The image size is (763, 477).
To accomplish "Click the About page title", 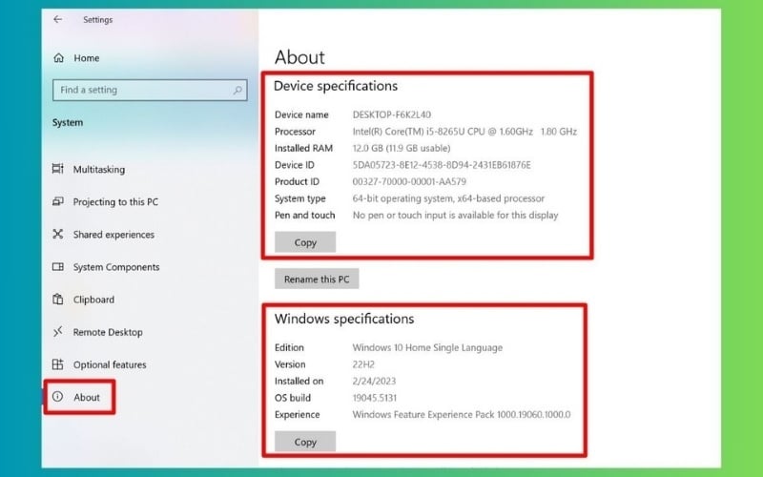I will (x=299, y=57).
